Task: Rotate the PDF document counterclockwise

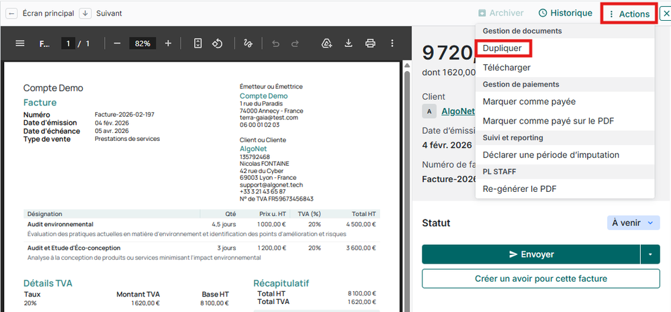Action: pyautogui.click(x=217, y=44)
